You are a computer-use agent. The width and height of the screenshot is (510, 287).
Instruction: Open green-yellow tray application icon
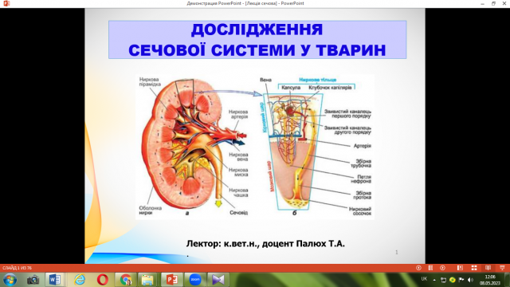pyautogui.click(x=453, y=280)
